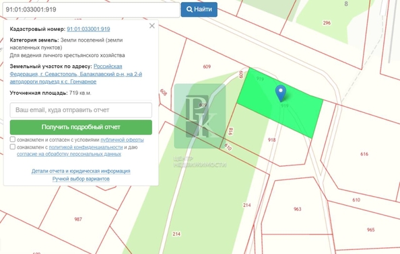
Task: Click the 918 label below green parcel
Action: (271, 140)
